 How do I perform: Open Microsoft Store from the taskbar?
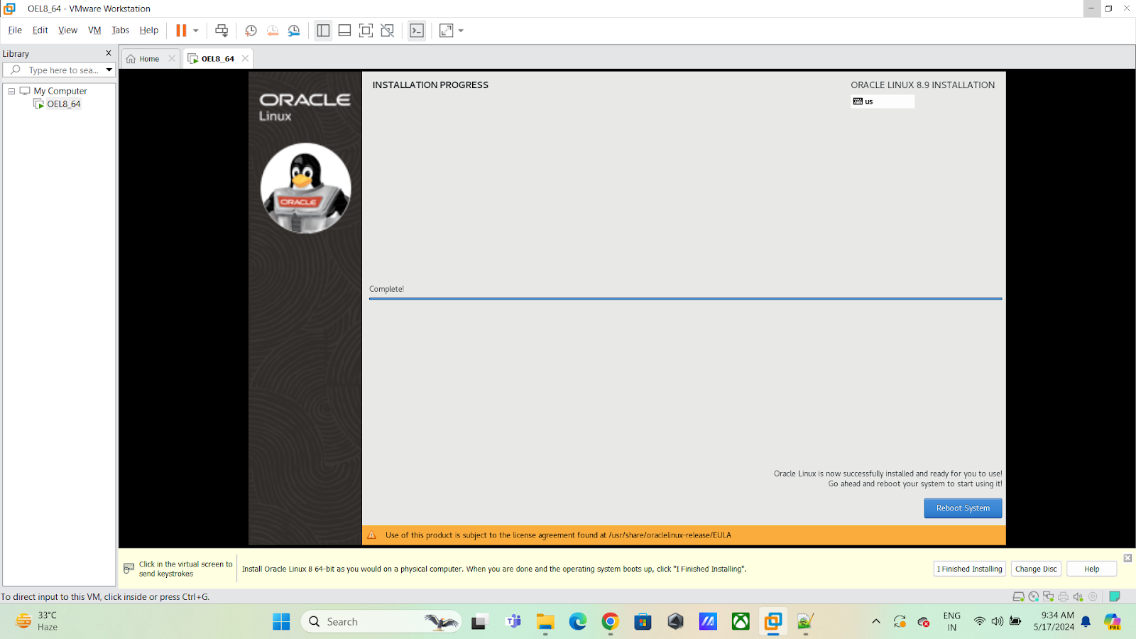click(x=643, y=622)
